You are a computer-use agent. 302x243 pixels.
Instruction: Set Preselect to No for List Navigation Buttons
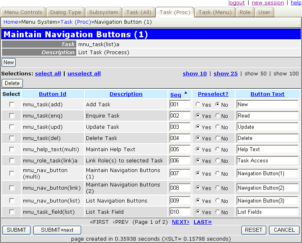click(218, 201)
